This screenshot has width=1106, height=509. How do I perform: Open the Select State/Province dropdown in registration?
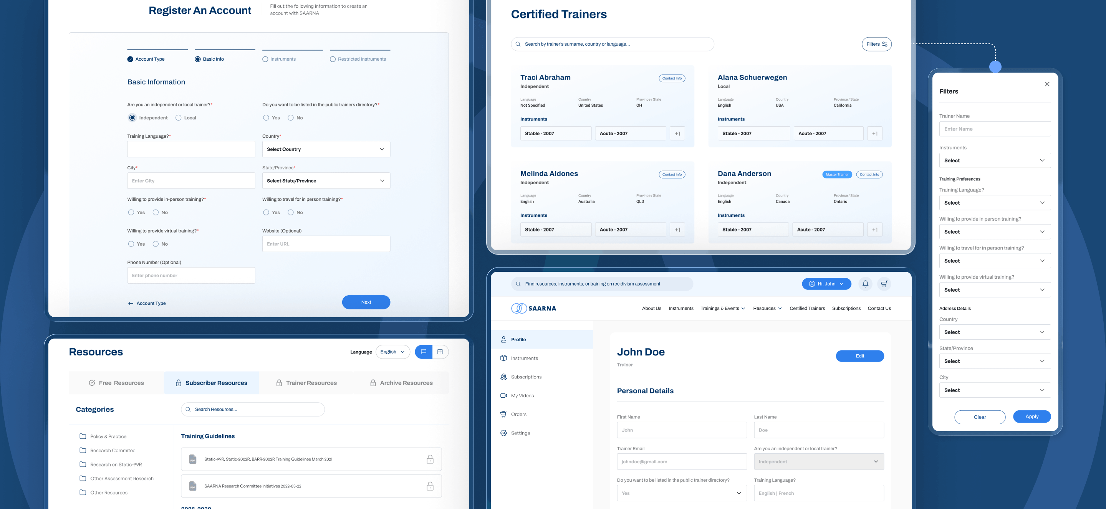[326, 181]
